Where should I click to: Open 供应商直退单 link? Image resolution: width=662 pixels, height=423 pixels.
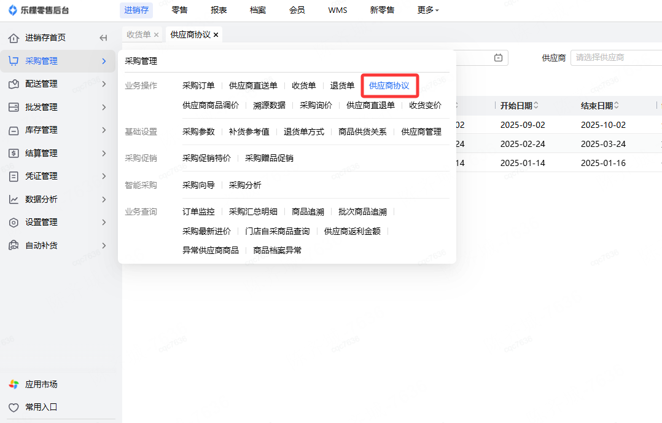(371, 105)
